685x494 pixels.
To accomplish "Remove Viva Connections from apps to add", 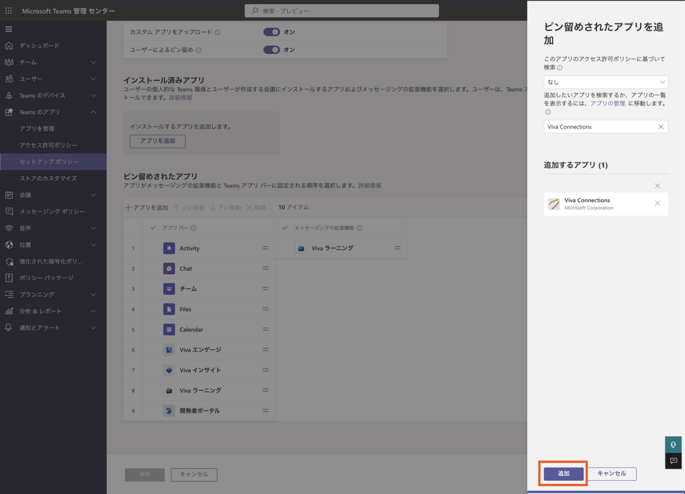I will tap(658, 204).
